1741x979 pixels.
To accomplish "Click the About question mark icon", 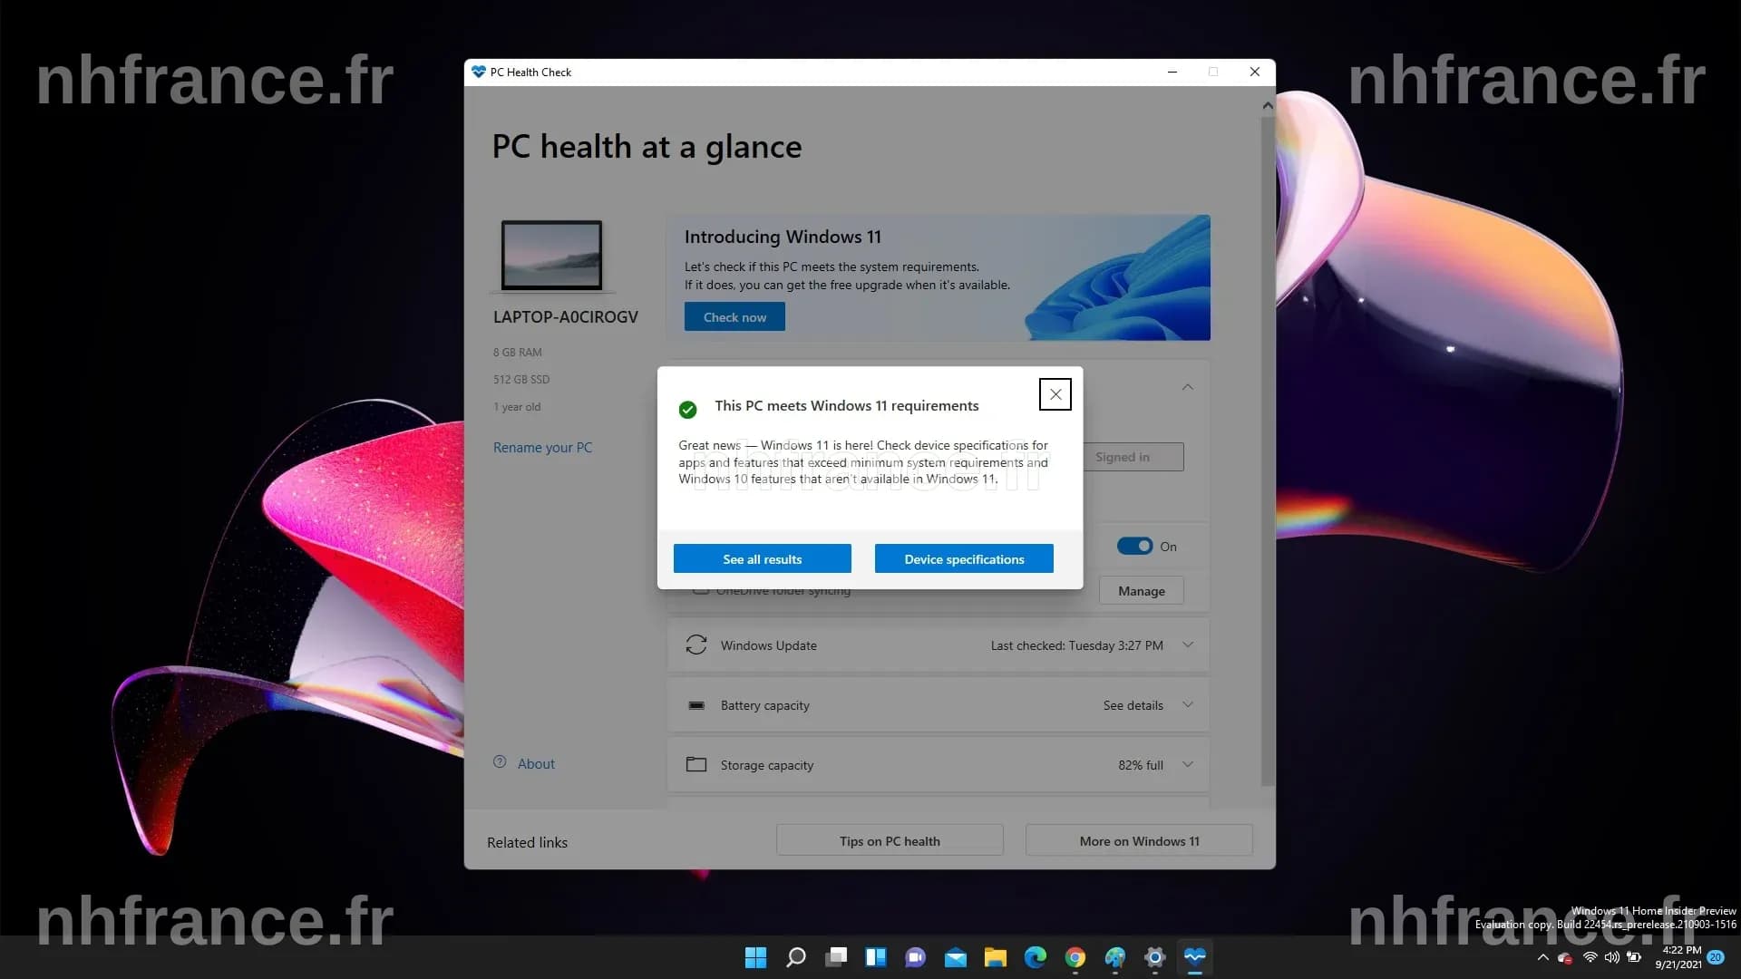I will 500,762.
